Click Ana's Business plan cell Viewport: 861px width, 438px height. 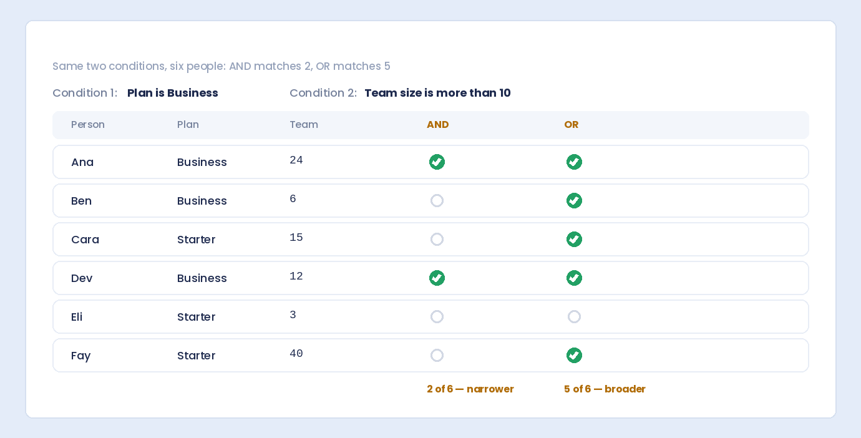click(x=202, y=162)
